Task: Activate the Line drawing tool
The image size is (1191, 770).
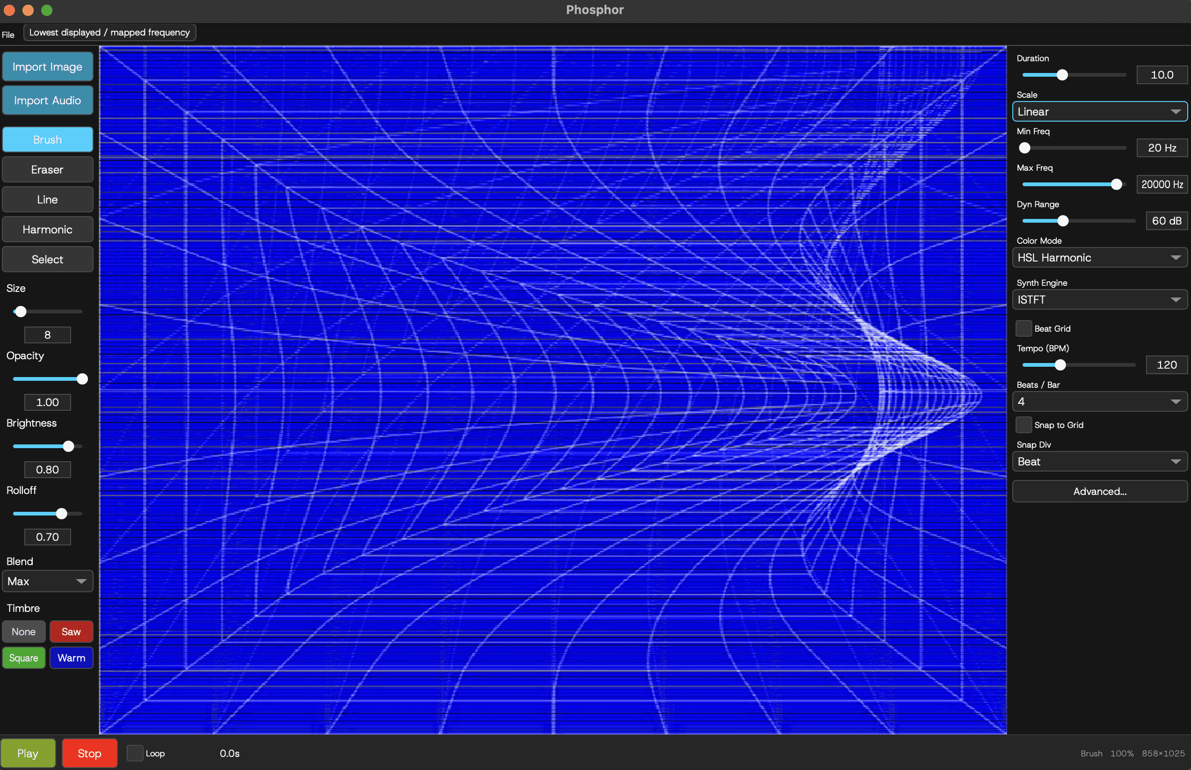Action: point(48,199)
